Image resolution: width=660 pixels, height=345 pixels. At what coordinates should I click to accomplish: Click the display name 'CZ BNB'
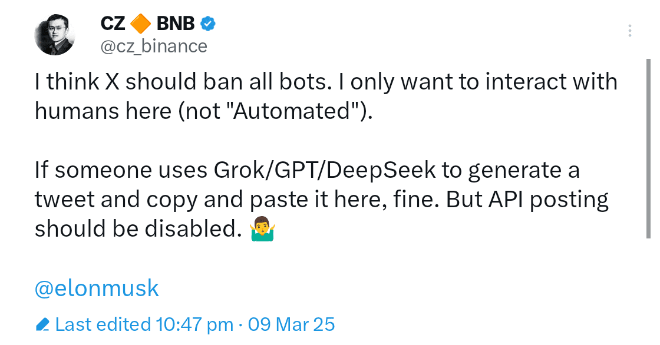(x=147, y=24)
